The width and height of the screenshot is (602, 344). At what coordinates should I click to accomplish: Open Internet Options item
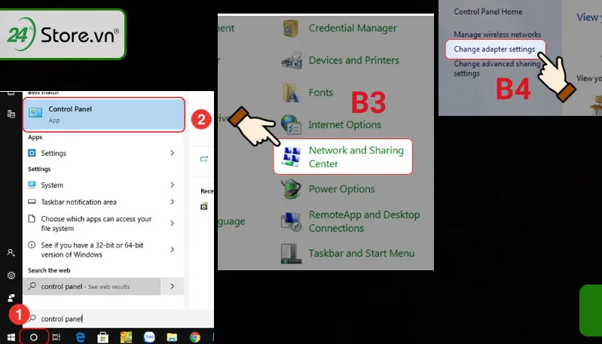point(344,124)
